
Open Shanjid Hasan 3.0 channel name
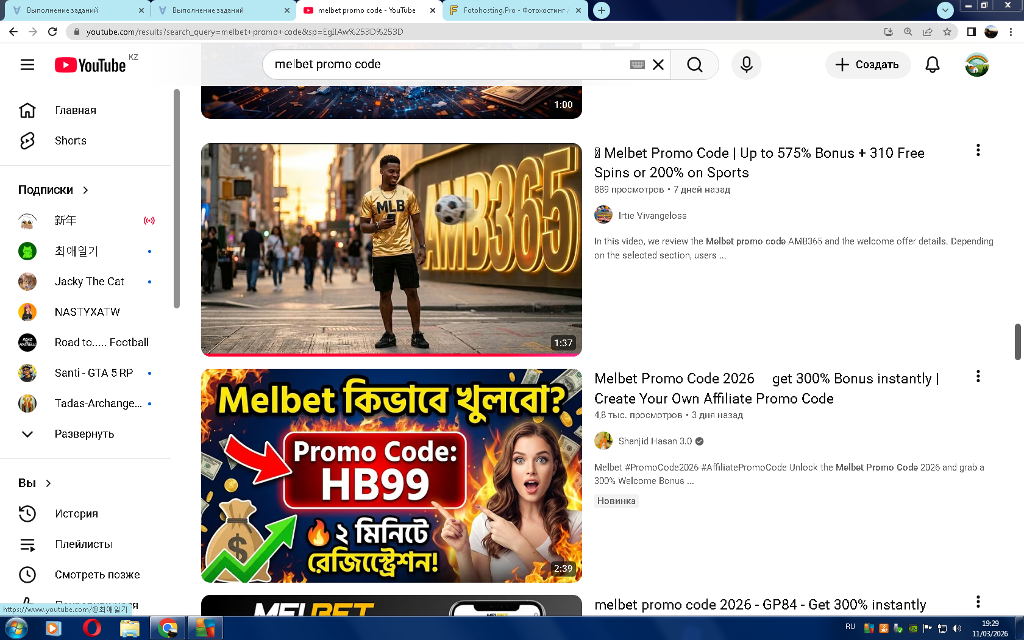coord(655,441)
